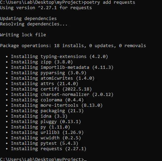The height and width of the screenshot is (161, 162).
Task: Click the zipp (3.8.0) install line
Action: click(x=39, y=62)
